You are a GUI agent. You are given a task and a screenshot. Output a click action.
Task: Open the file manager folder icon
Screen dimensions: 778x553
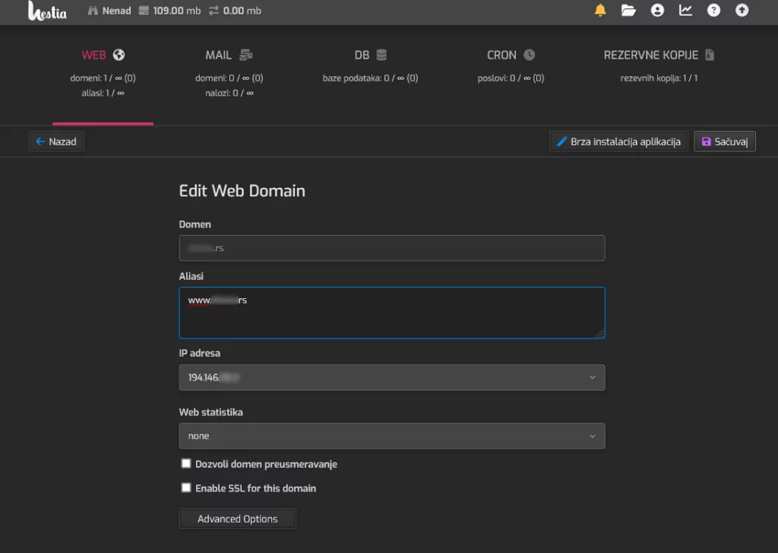(x=628, y=11)
